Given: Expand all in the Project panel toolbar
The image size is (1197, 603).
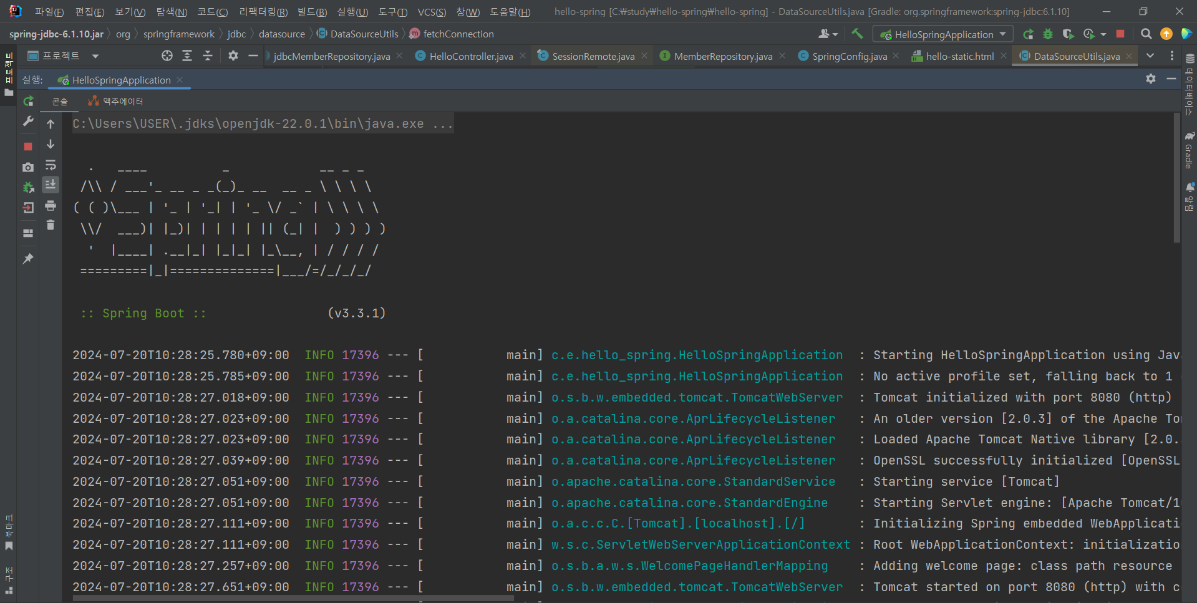Looking at the screenshot, I should 187,56.
